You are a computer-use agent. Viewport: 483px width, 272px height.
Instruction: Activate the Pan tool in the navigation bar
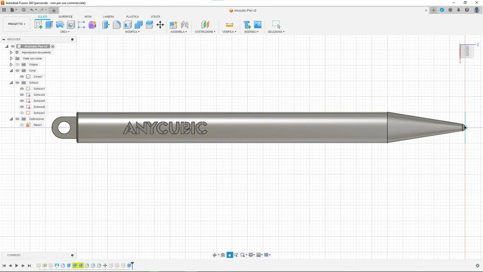(x=230, y=255)
